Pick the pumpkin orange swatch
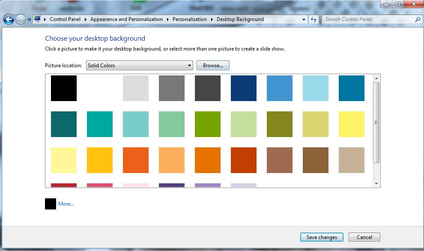 point(208,160)
